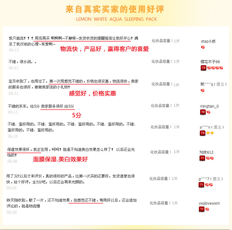Screen dimensions: 232x230
Task: Click the heart icon under 熙***q
Action: click(x=203, y=91)
